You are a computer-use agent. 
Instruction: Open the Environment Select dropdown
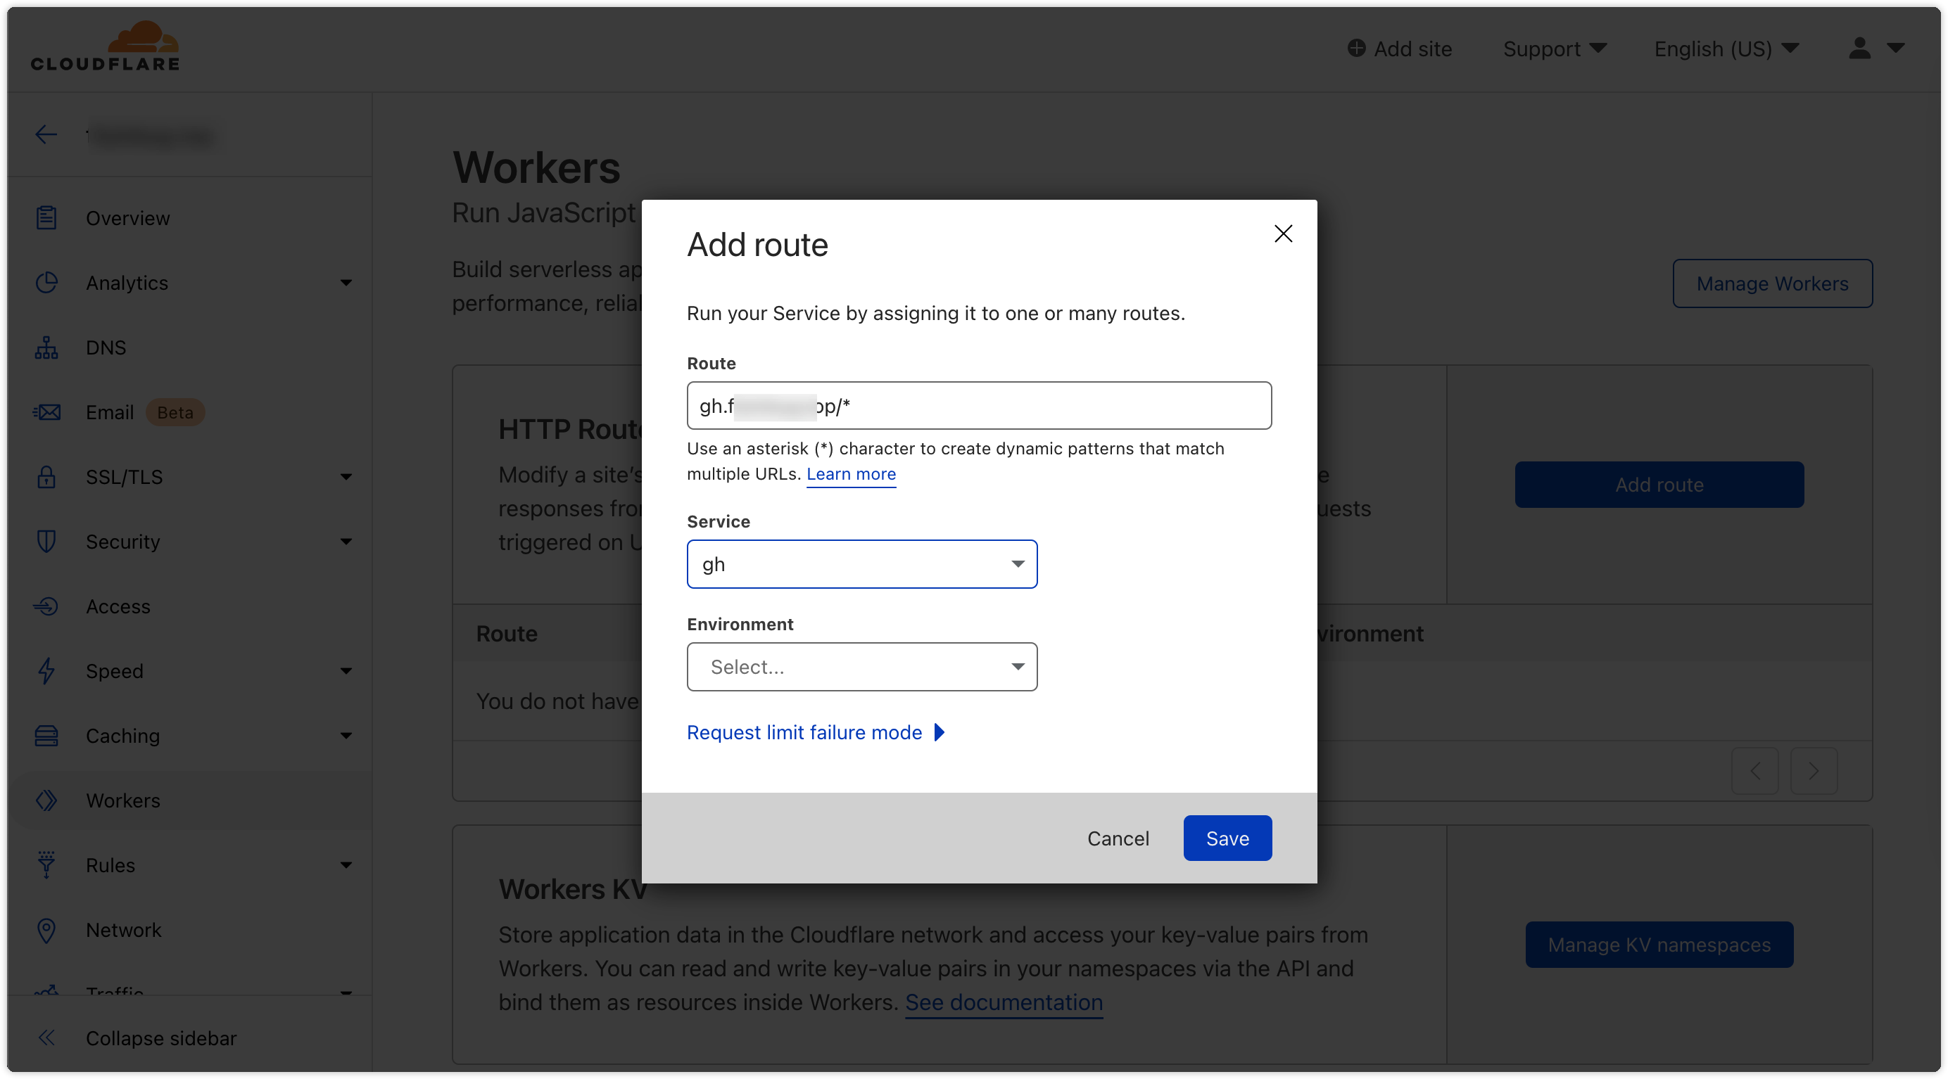(861, 666)
